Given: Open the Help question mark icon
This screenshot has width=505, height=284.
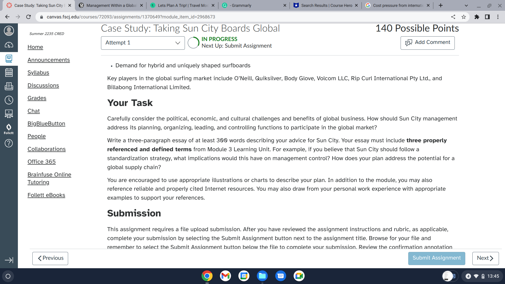Looking at the screenshot, I should (9, 143).
